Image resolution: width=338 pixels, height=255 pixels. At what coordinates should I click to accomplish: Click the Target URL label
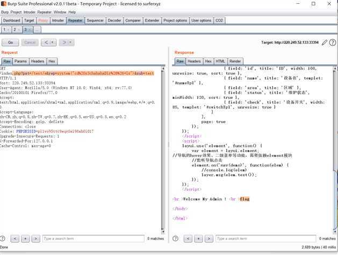[290, 42]
